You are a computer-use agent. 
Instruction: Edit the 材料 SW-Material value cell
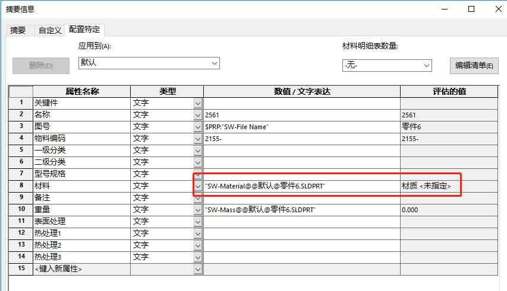pos(301,186)
